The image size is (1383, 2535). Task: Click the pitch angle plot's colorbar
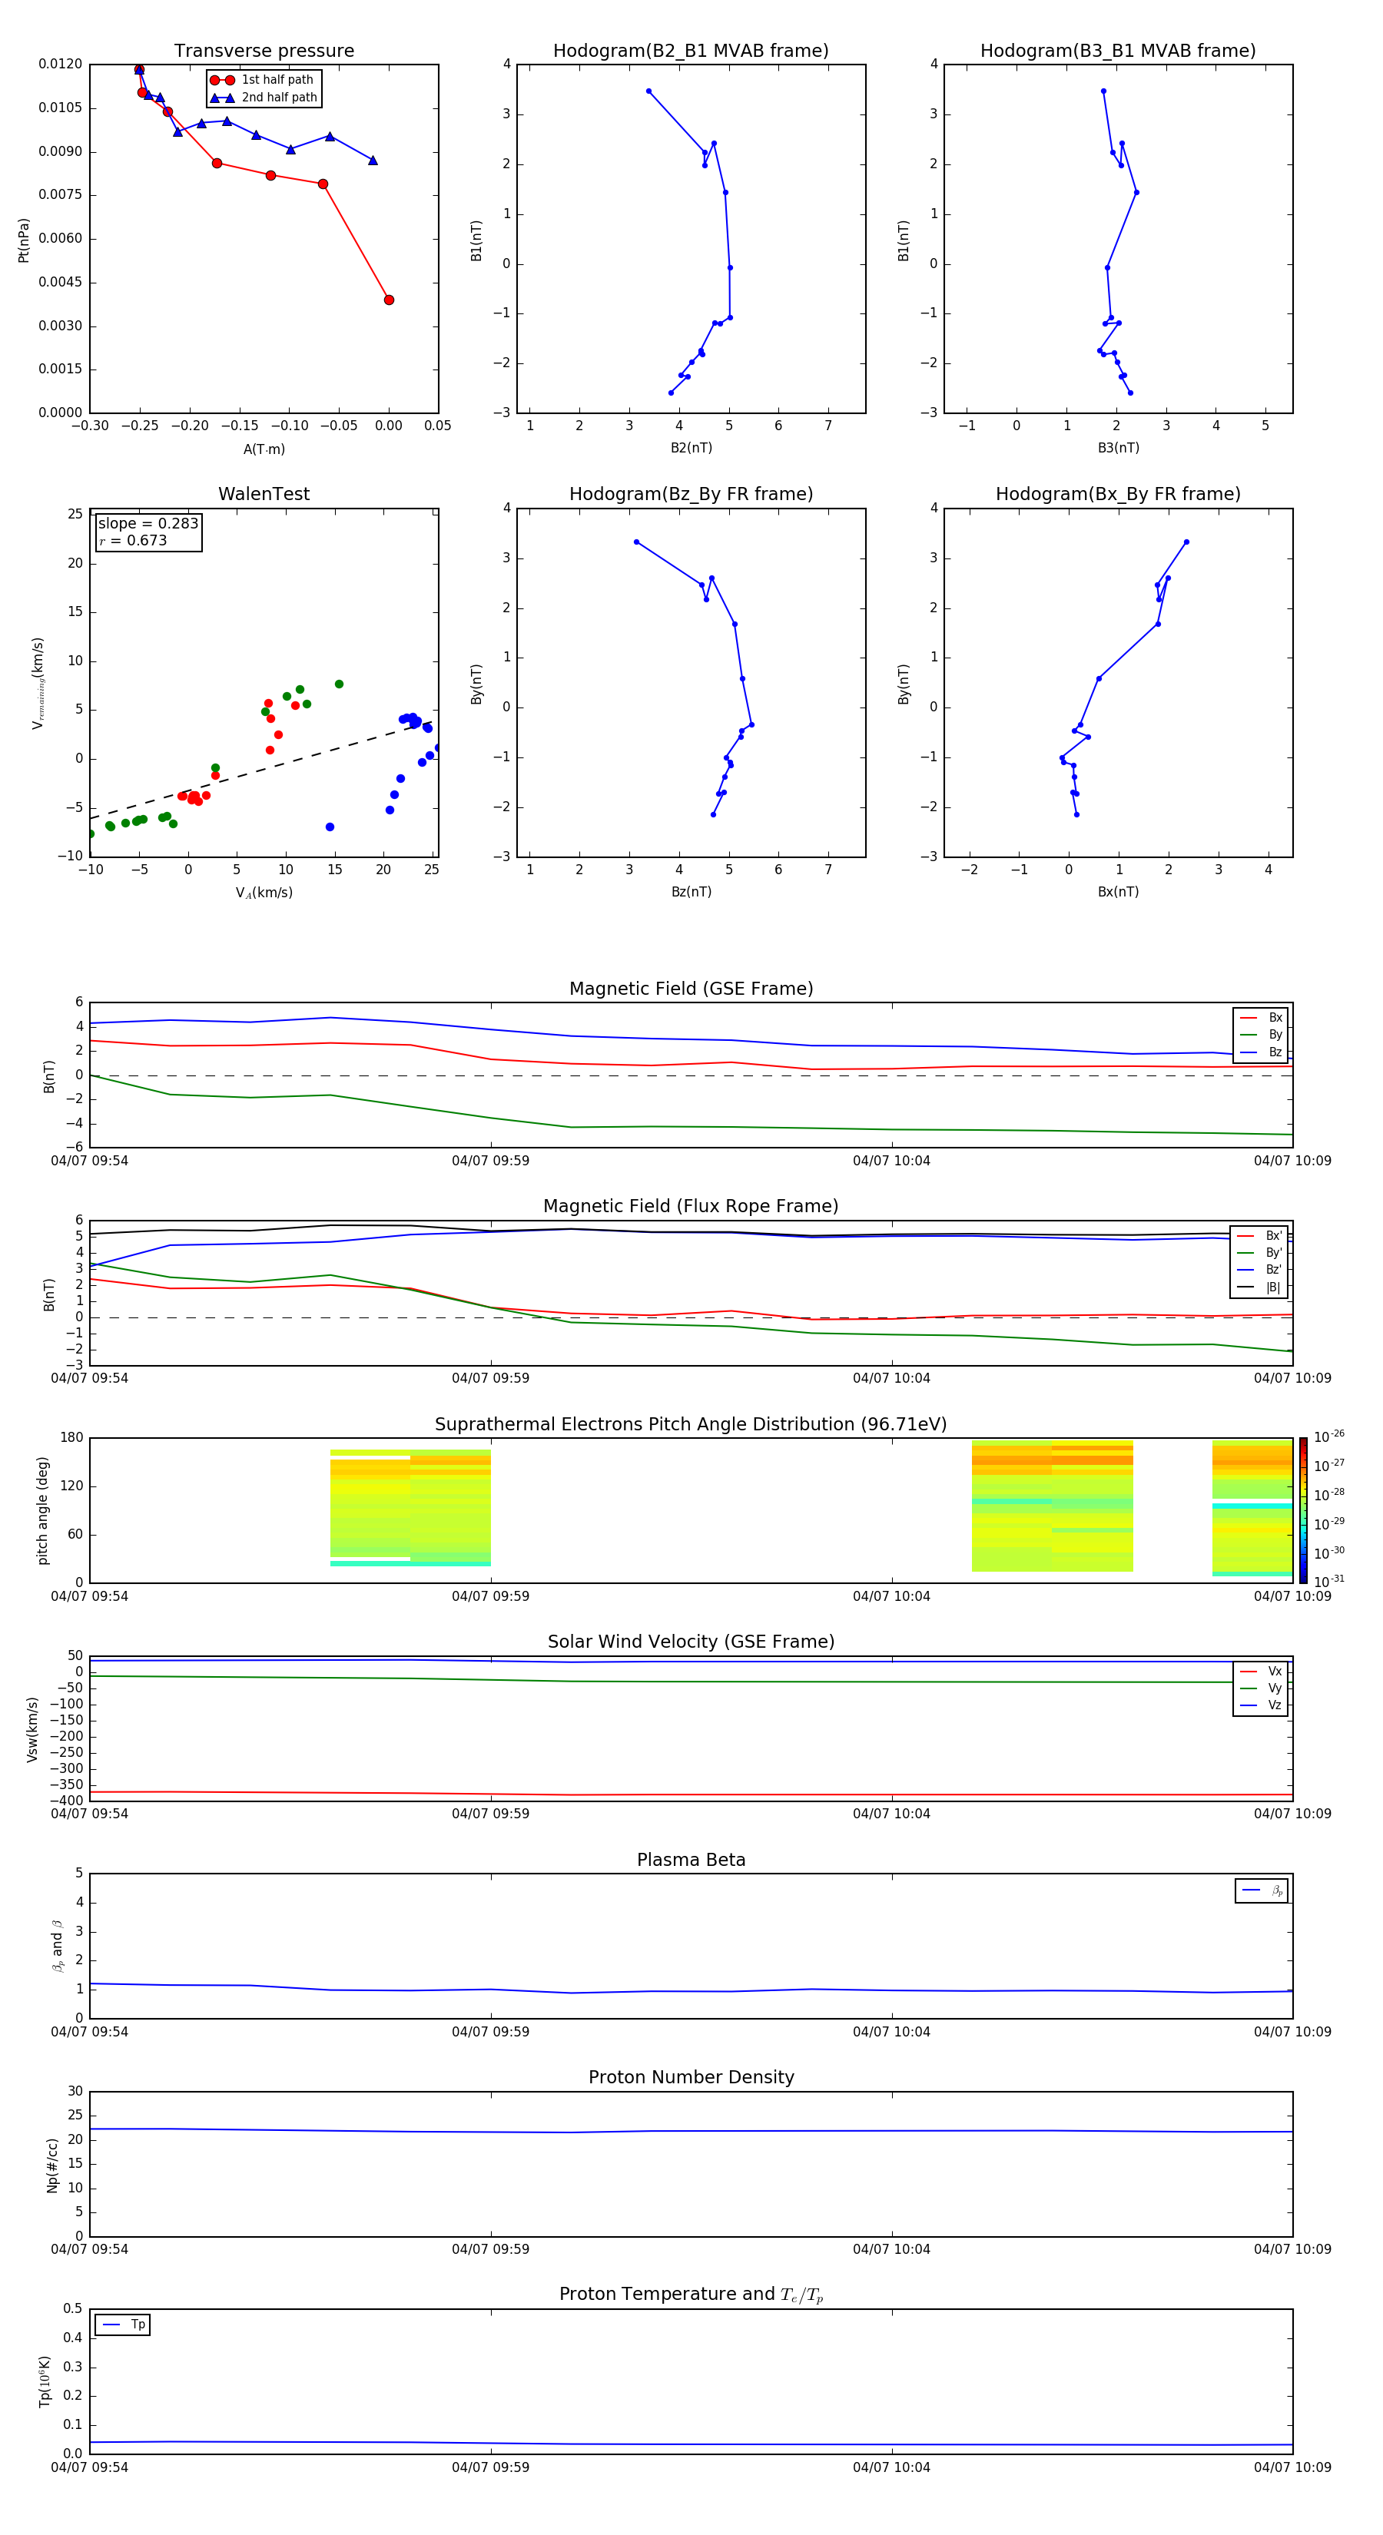coord(1303,1510)
